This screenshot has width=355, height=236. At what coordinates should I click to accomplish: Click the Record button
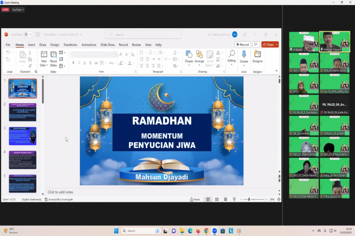click(242, 44)
